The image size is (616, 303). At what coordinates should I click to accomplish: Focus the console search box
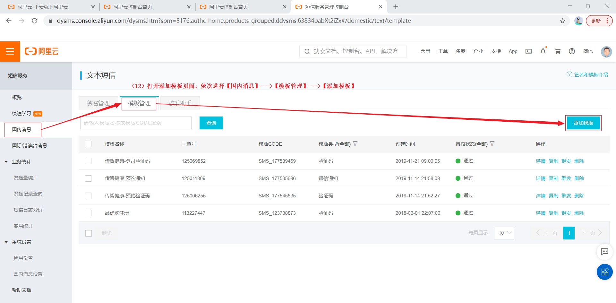tap(353, 51)
